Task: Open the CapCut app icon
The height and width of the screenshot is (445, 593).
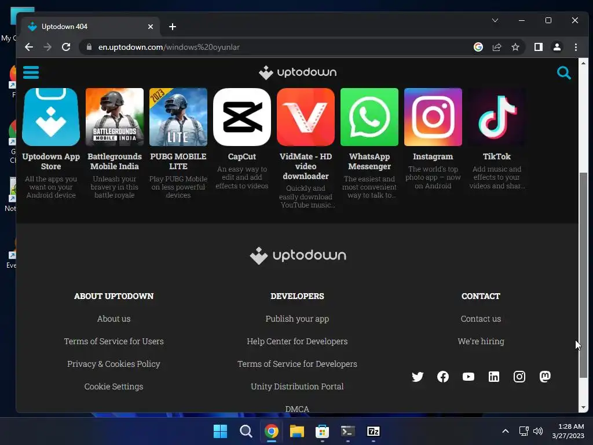Action: click(242, 117)
